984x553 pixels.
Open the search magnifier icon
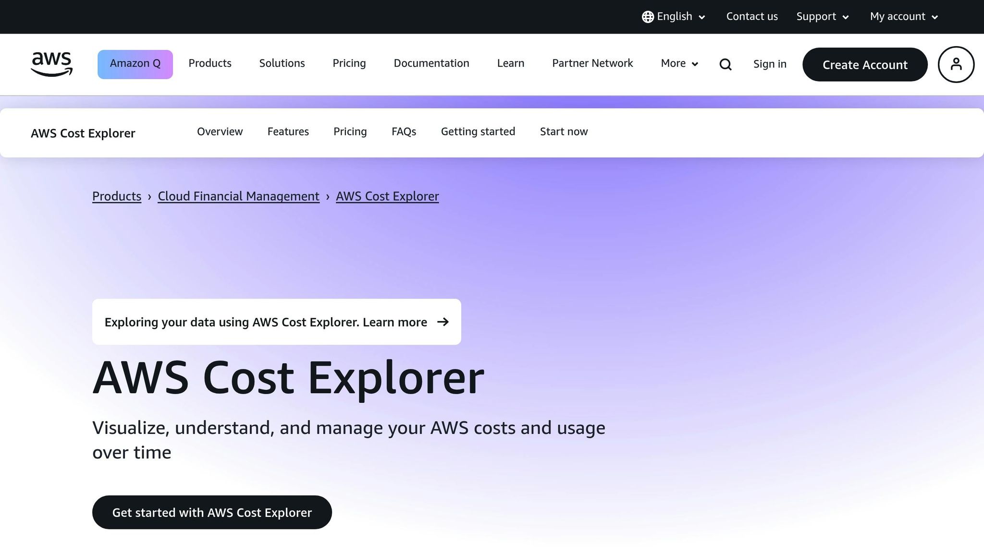(x=726, y=64)
